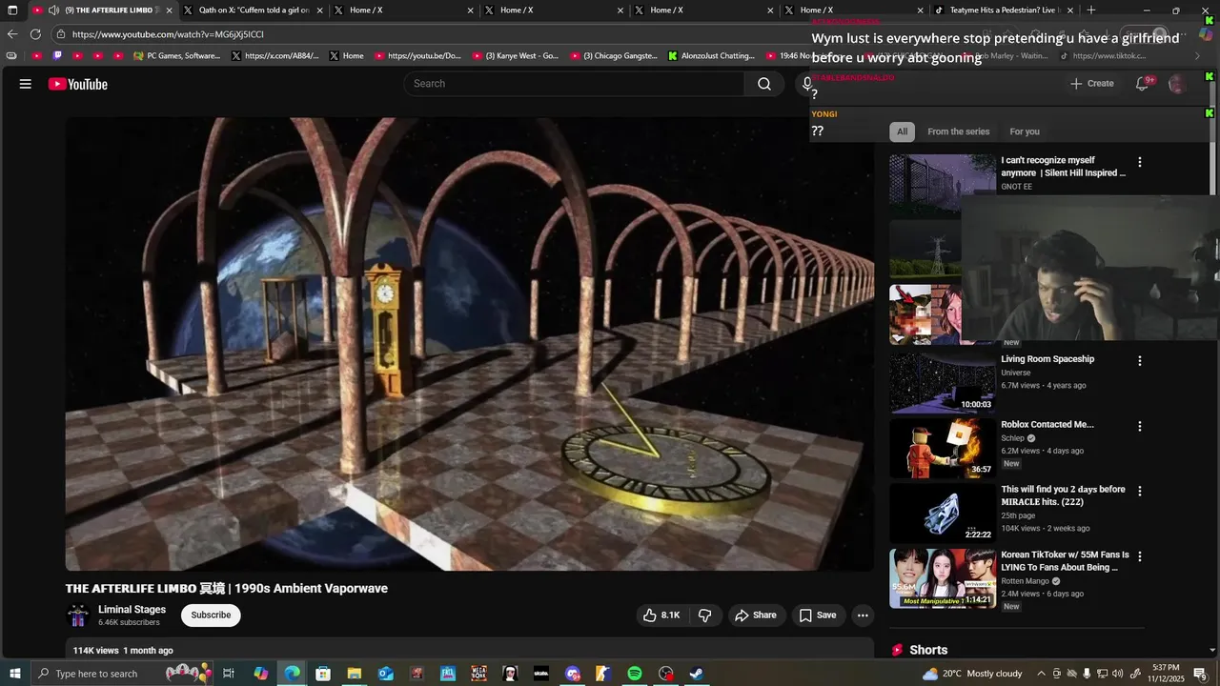This screenshot has width=1220, height=686.
Task: Click the '114K views 1 month ago' description text
Action: (123, 651)
